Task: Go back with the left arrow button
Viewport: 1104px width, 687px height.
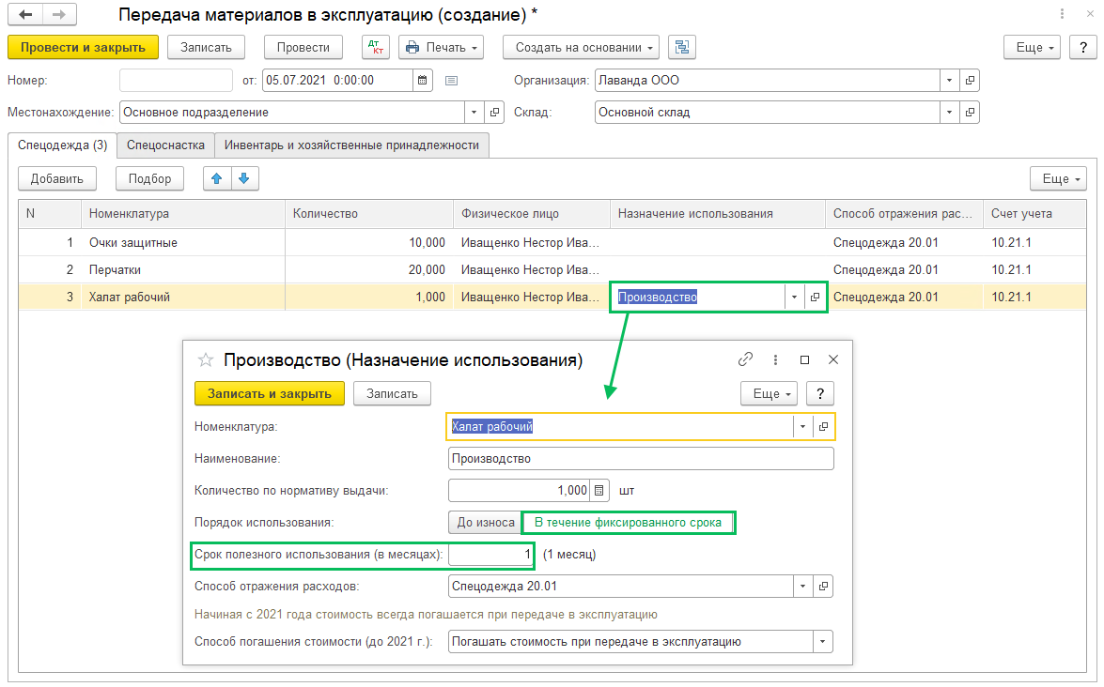Action: (25, 15)
